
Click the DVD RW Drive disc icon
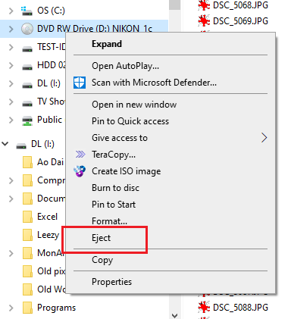coord(27,29)
